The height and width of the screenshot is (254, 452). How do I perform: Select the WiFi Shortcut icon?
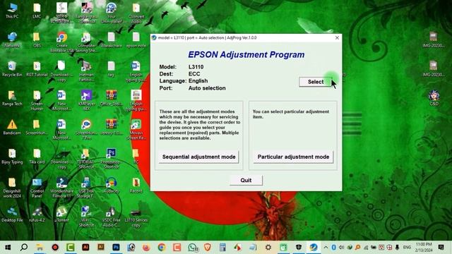pos(86,217)
